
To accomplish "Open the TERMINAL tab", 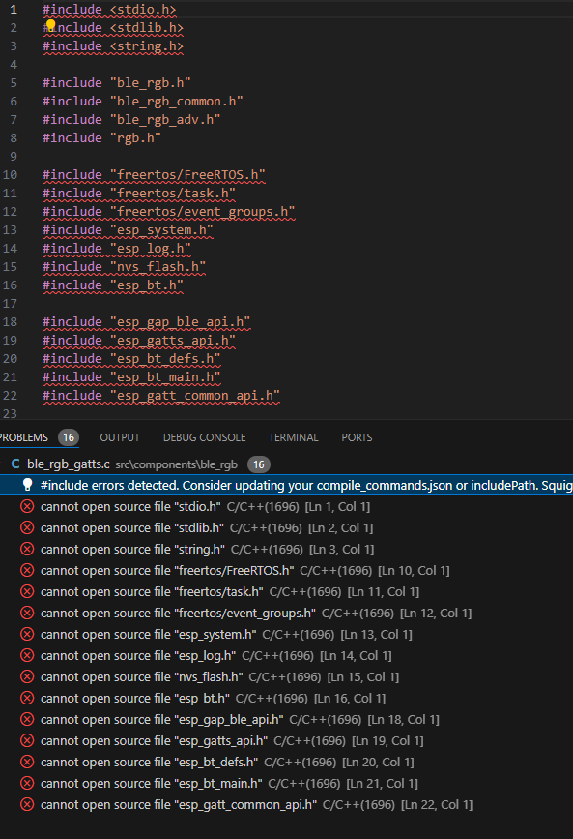I will coord(294,437).
